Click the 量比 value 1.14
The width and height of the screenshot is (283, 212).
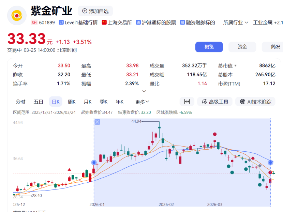tap(202, 84)
